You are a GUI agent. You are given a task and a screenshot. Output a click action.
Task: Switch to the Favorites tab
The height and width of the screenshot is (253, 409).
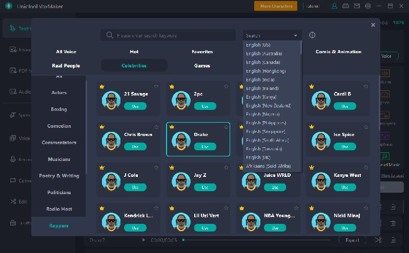point(202,52)
